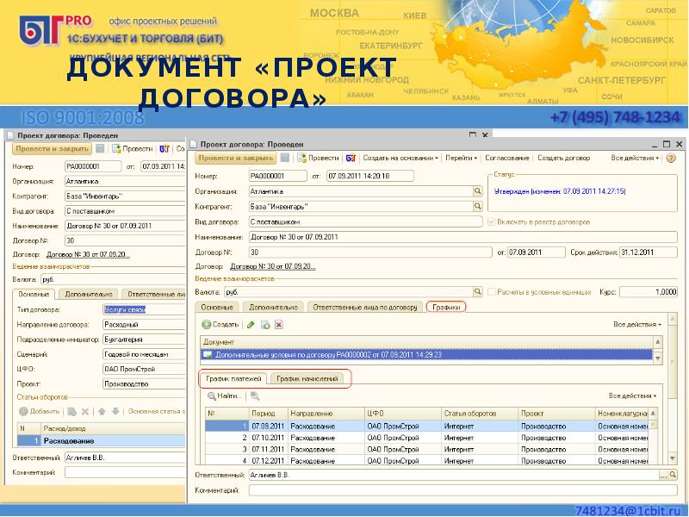The image size is (689, 517).
Task: Click the help question mark icon
Action: (x=669, y=159)
